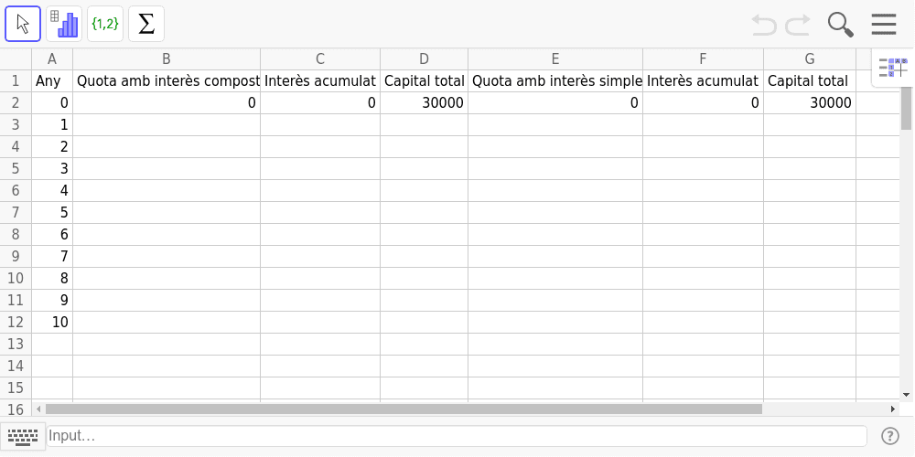Choose the Sum tool

pos(146,24)
